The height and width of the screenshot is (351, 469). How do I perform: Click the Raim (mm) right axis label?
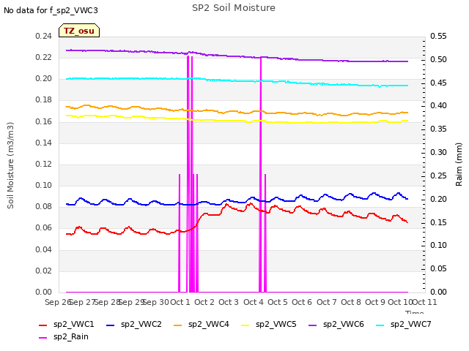pyautogui.click(x=459, y=165)
